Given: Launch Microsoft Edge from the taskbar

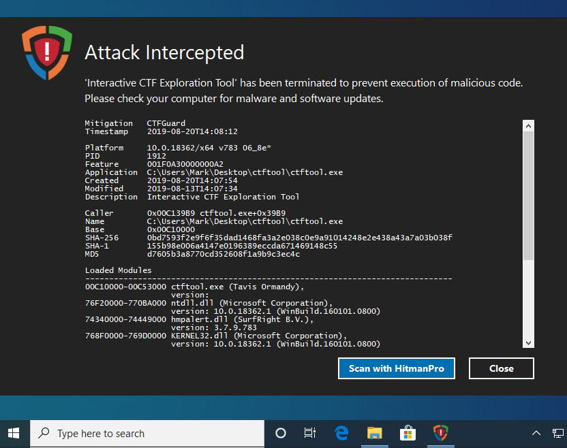Looking at the screenshot, I should pyautogui.click(x=341, y=433).
